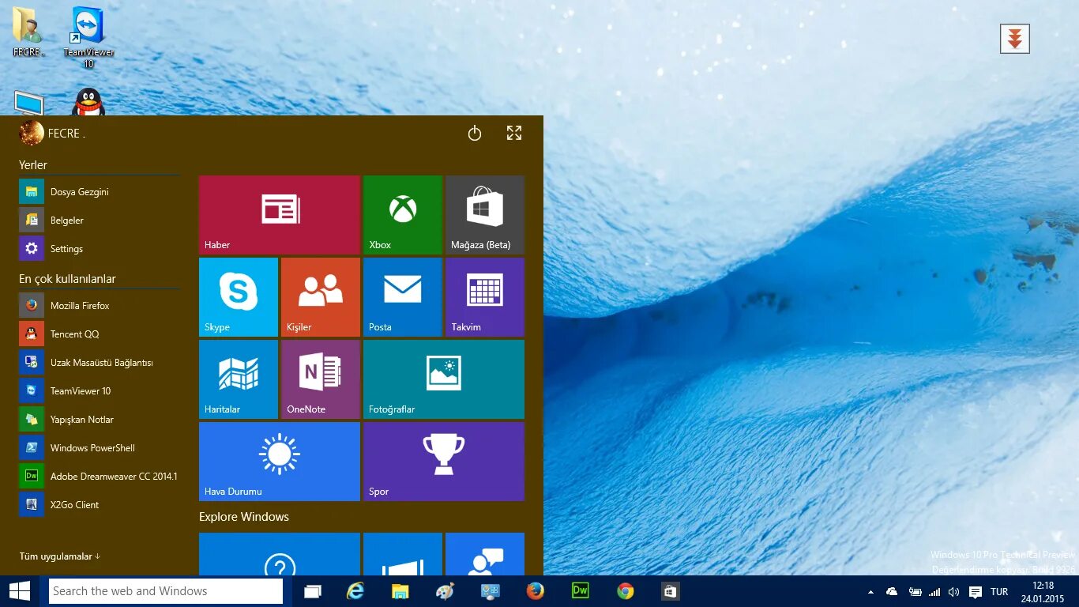Open Remote Desktop icon on the taskbar

(x=491, y=591)
